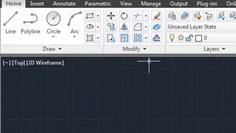Open the Circle options dropdown arrow
Image resolution: width=236 pixels, height=133 pixels.
coord(53,37)
